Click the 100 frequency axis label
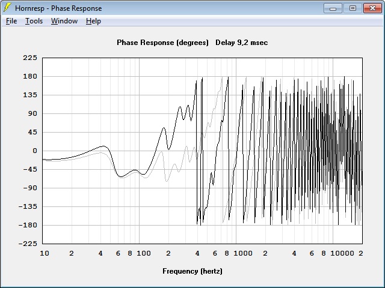Screen dimensions: 385x288 [144, 253]
